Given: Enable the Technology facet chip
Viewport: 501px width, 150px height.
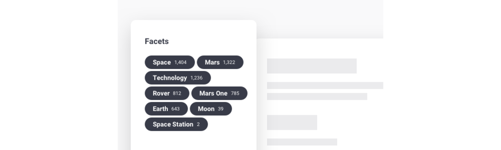Looking at the screenshot, I should click(178, 78).
